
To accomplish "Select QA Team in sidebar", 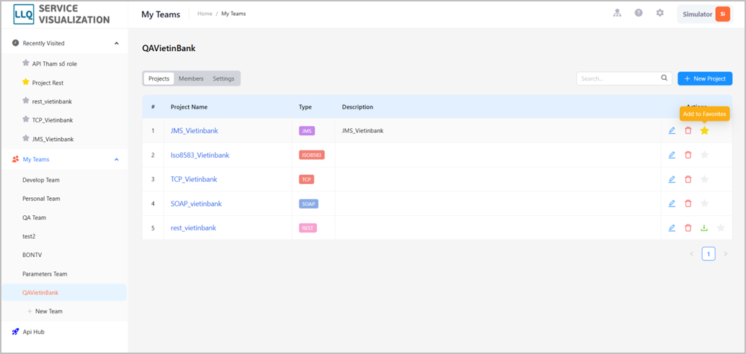I will coord(35,217).
